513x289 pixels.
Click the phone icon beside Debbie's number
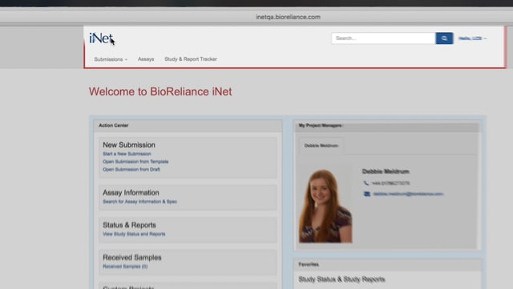pos(366,183)
